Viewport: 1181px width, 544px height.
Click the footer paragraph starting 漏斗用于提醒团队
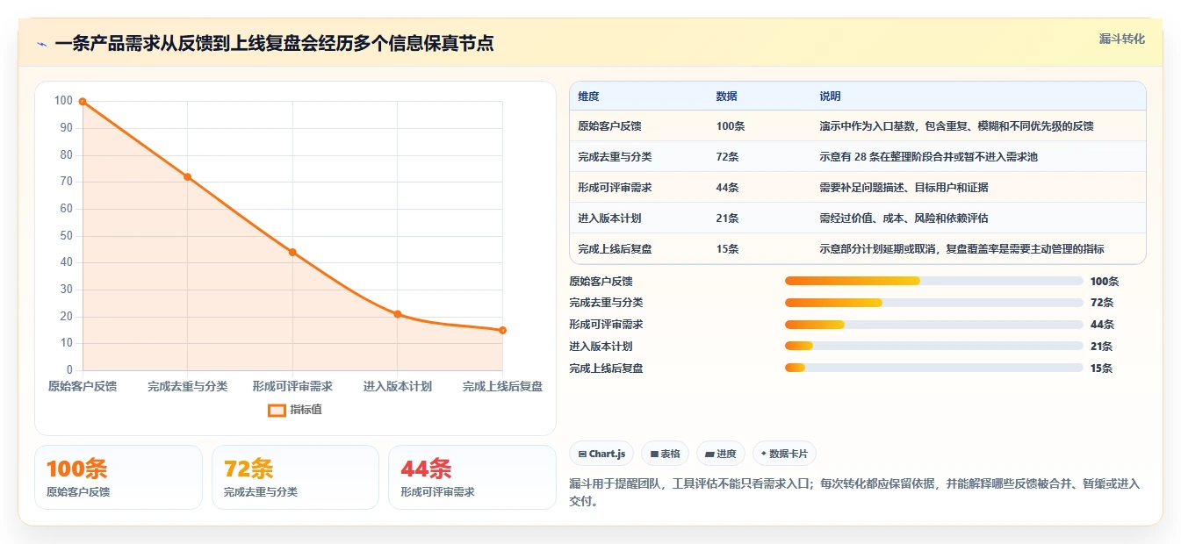(854, 492)
